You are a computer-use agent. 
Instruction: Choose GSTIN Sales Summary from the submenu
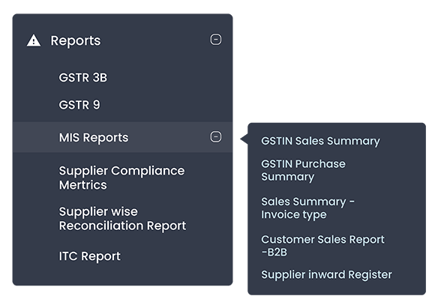tap(320, 141)
